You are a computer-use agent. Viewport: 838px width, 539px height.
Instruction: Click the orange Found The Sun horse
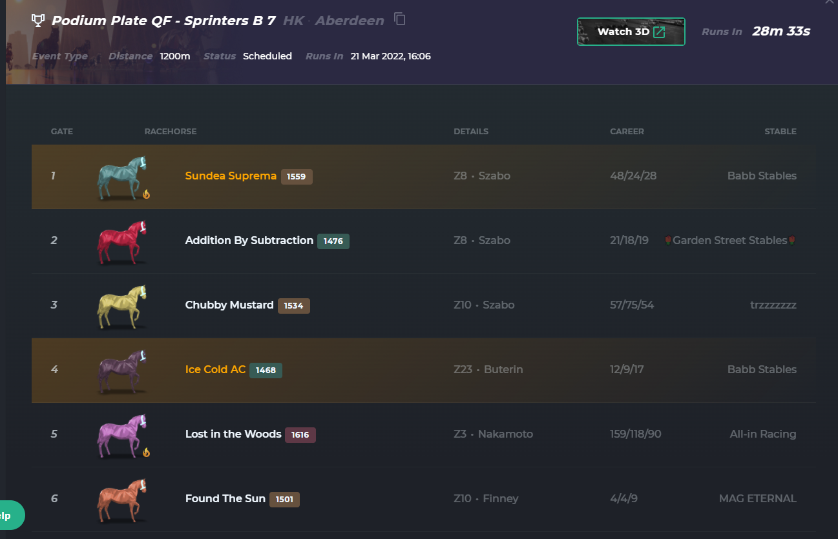point(122,501)
